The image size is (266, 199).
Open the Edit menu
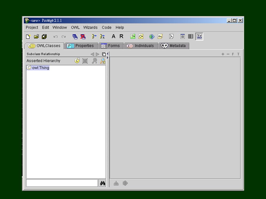point(45,27)
